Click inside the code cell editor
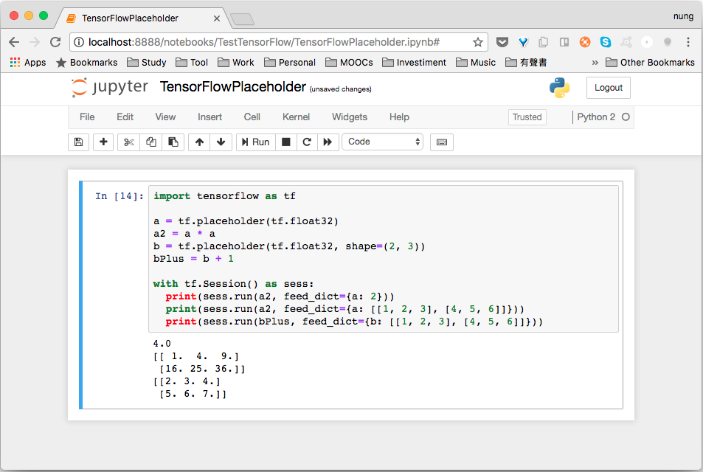703x472 pixels. (384, 259)
